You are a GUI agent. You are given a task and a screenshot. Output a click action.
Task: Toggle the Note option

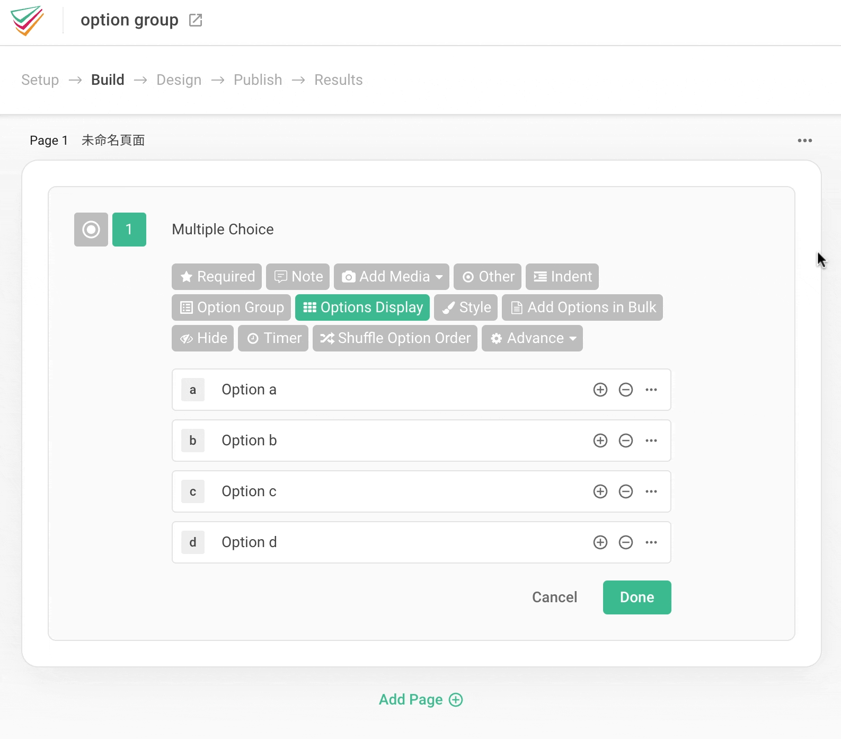click(298, 277)
